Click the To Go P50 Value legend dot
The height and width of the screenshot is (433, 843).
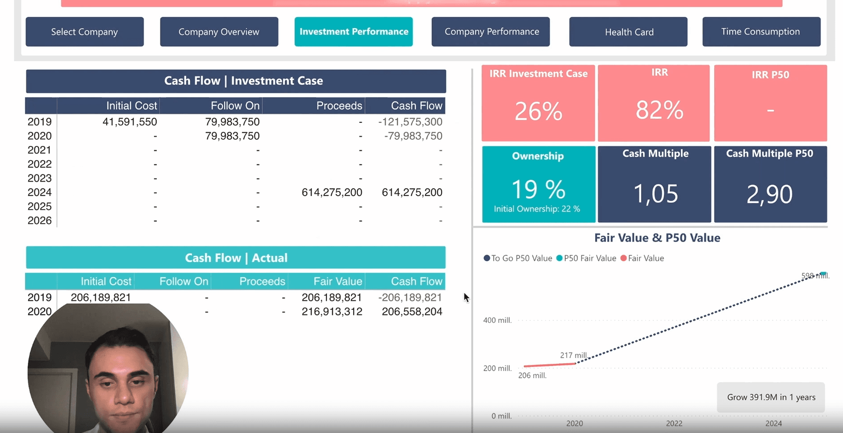pyautogui.click(x=487, y=258)
